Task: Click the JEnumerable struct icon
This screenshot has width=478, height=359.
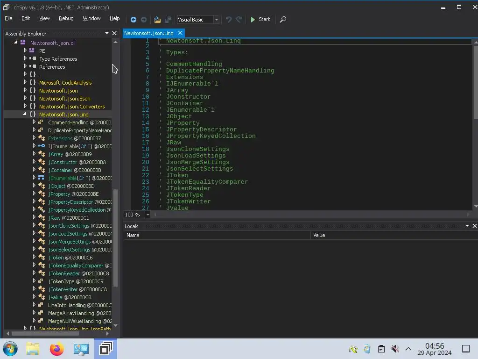Action: coord(41,178)
